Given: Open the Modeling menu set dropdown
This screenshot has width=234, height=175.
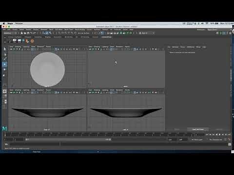Looking at the screenshot, I should point(10,33).
